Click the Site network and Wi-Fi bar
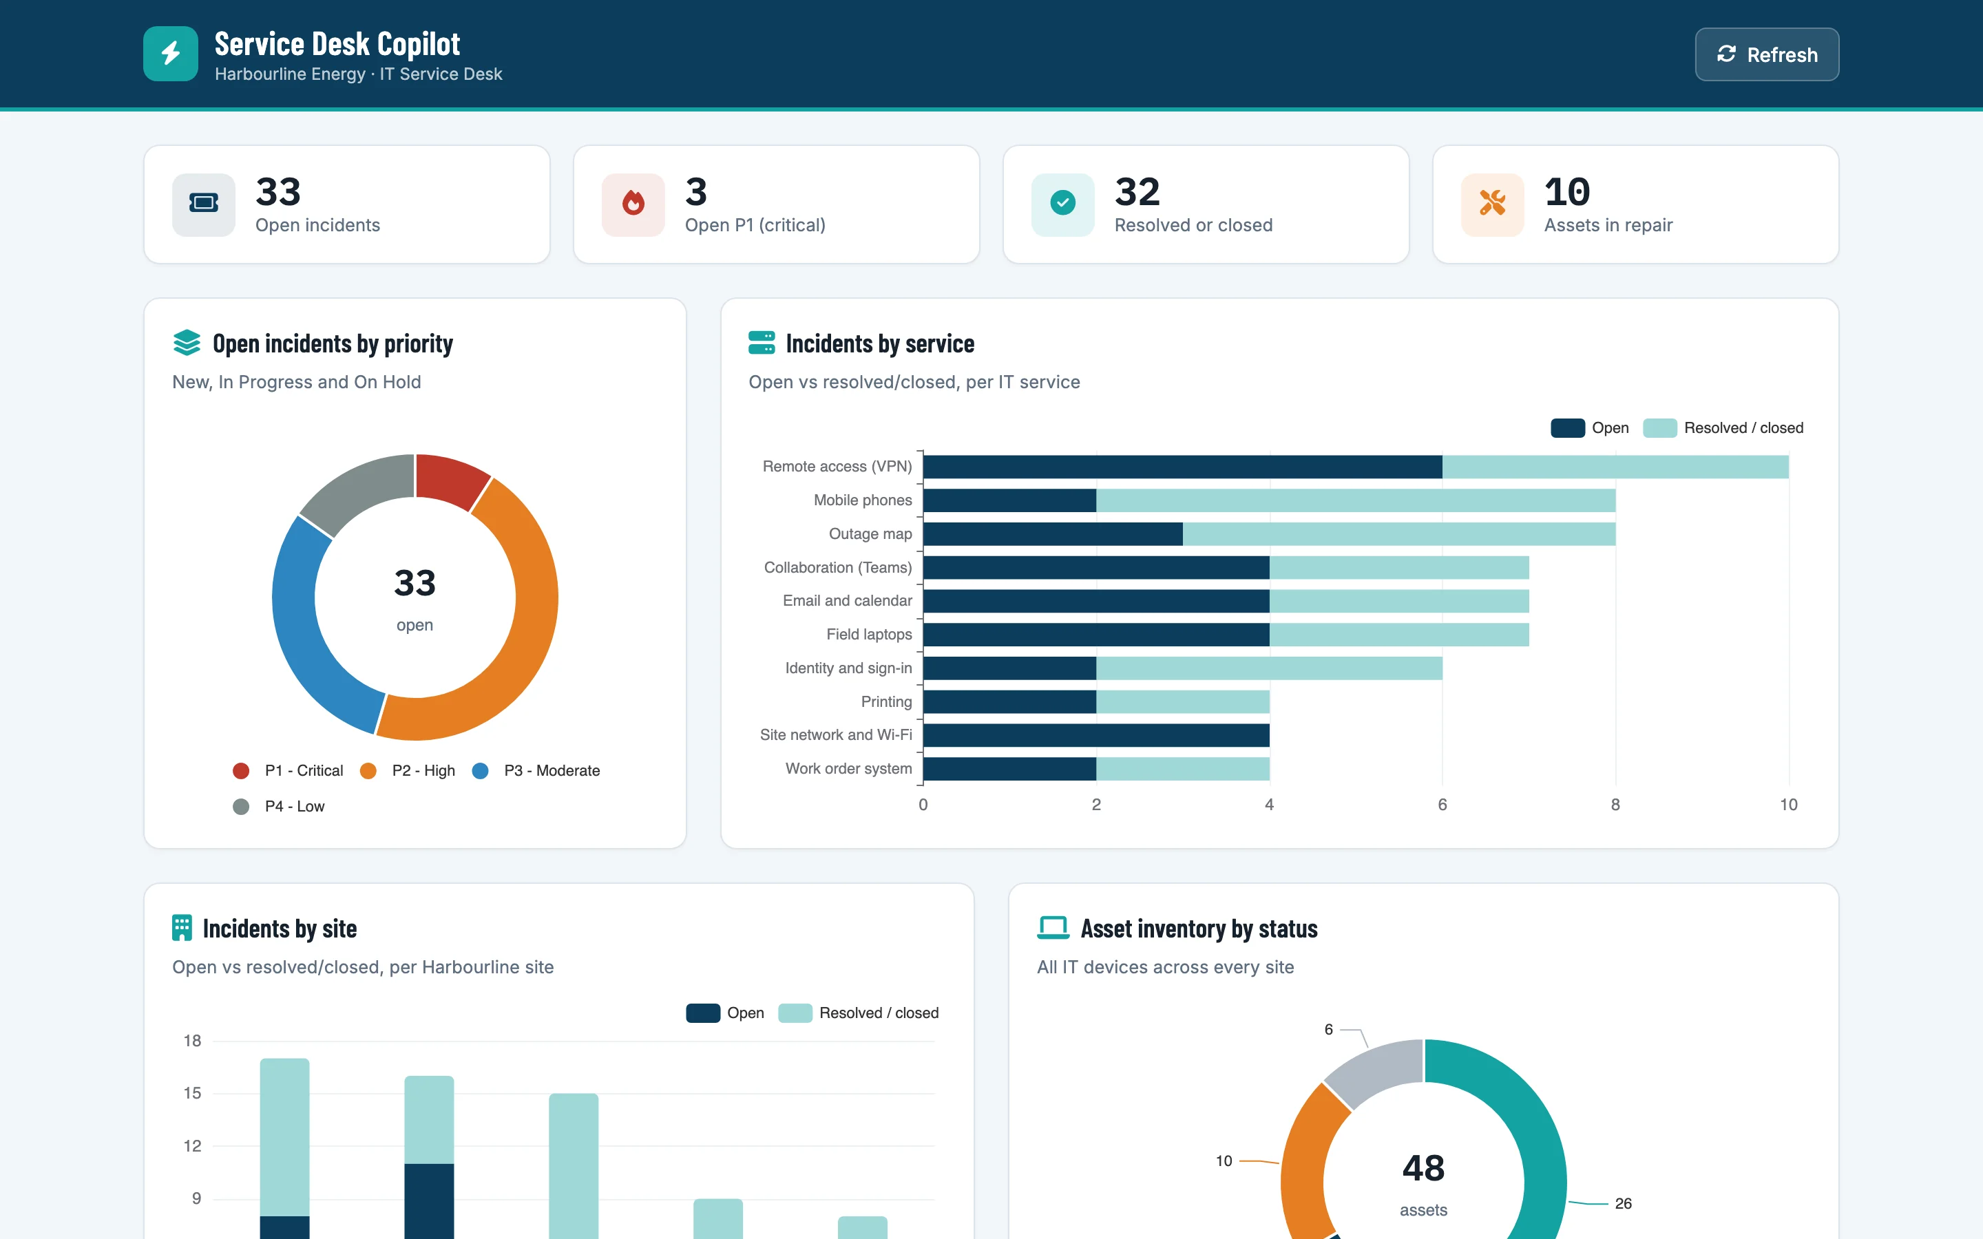1983x1239 pixels. point(1096,735)
